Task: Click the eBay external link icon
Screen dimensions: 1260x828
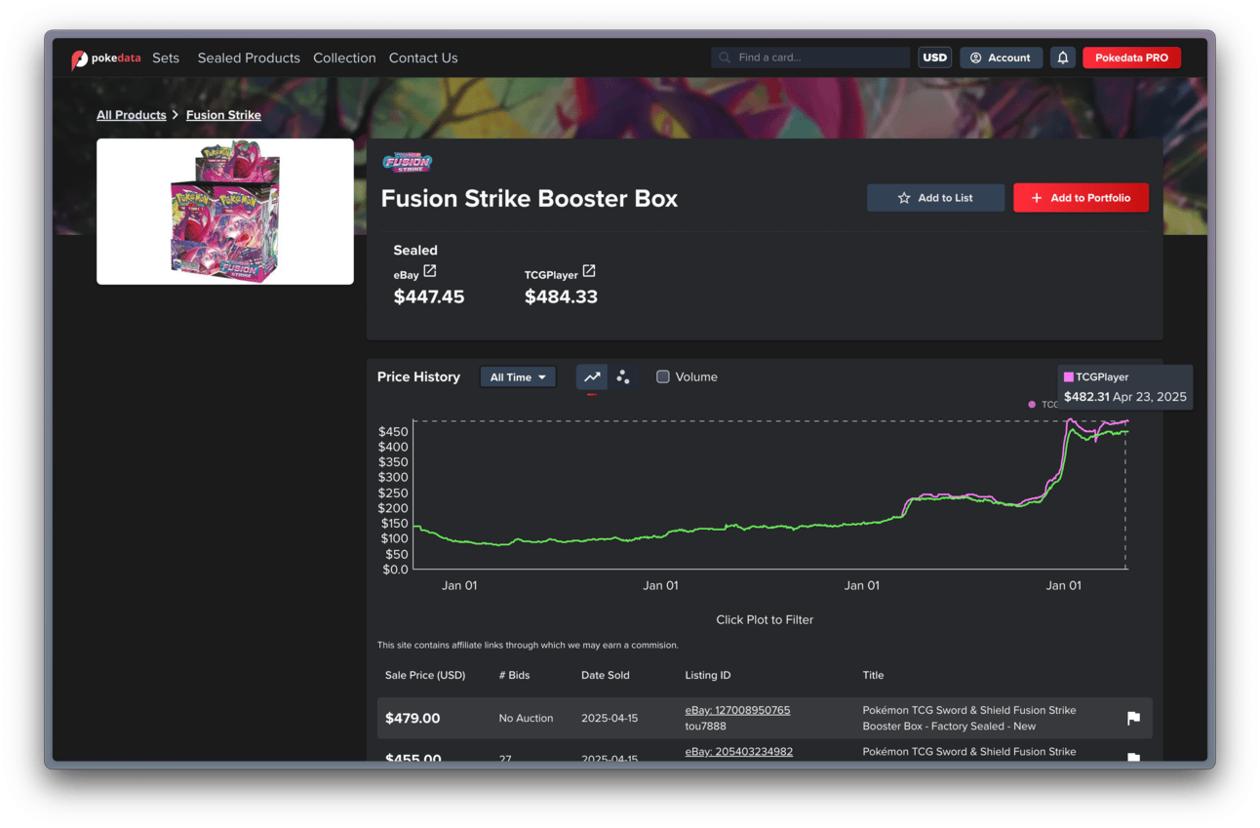Action: [x=430, y=271]
